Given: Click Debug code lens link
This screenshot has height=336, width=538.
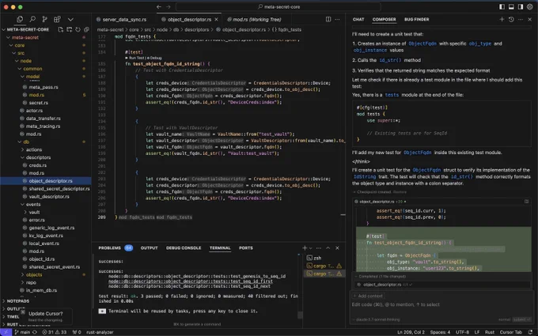Looking at the screenshot, I should [x=154, y=58].
